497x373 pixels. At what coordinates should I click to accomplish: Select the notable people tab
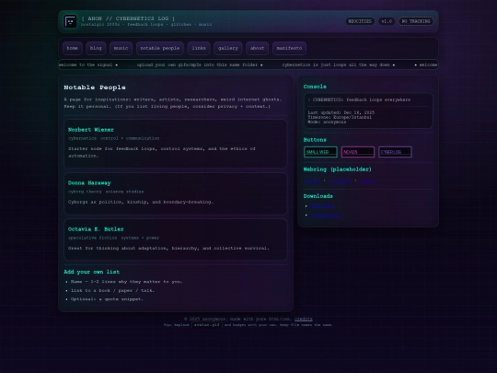tap(160, 48)
